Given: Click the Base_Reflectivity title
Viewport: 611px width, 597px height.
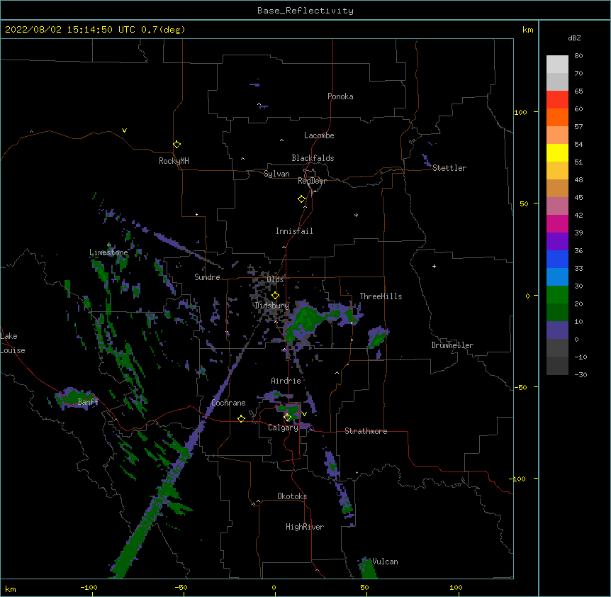Looking at the screenshot, I should coord(305,11).
